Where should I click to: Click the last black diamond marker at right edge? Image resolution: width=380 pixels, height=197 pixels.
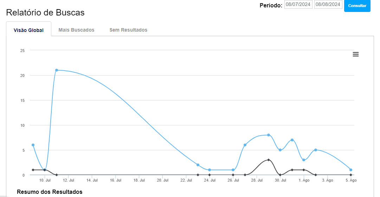pos(351,175)
